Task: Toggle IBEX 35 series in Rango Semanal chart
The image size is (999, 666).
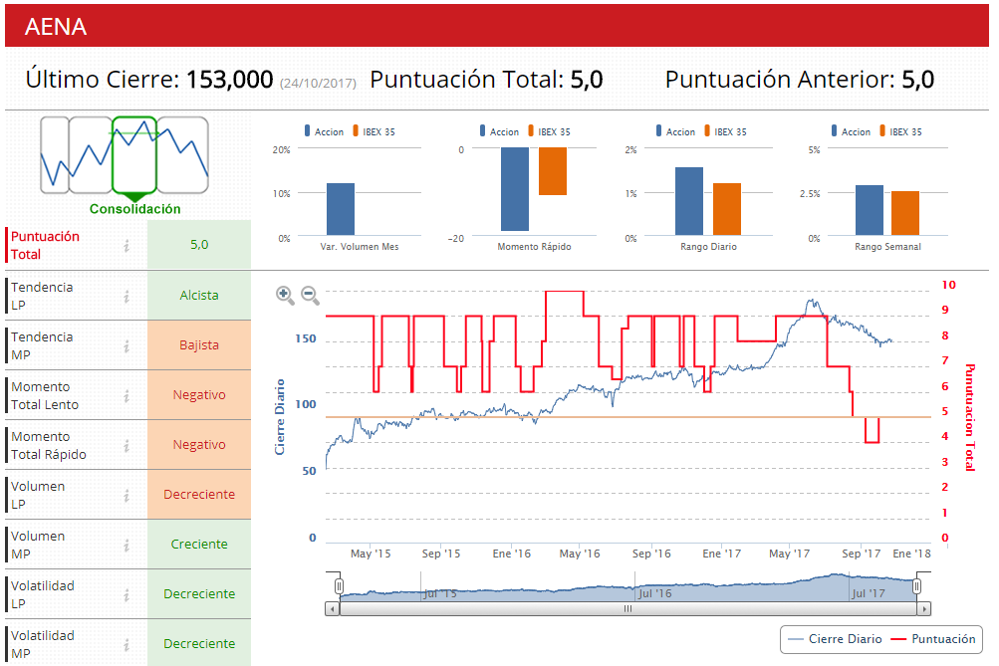Action: pyautogui.click(x=900, y=131)
